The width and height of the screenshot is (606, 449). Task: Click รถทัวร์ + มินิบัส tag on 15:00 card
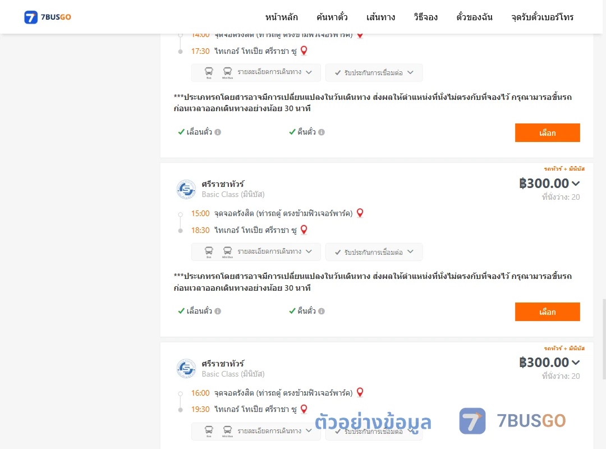(x=564, y=168)
